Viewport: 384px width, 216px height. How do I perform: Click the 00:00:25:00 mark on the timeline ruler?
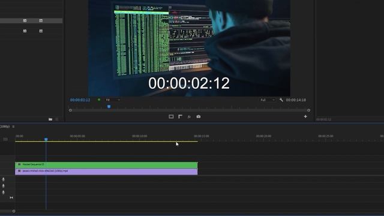coord(326,136)
